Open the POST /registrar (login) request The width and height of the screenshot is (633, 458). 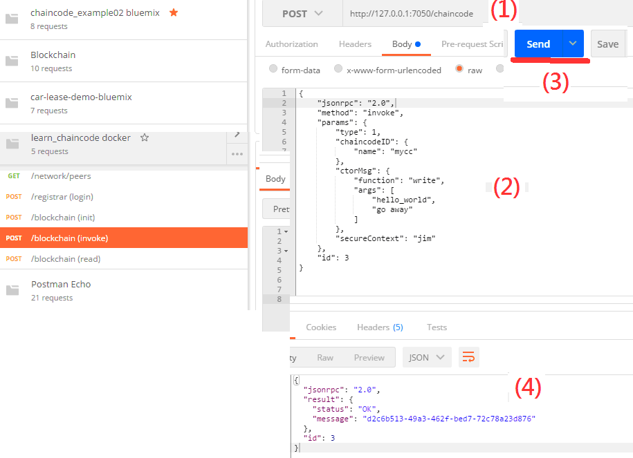(x=124, y=197)
